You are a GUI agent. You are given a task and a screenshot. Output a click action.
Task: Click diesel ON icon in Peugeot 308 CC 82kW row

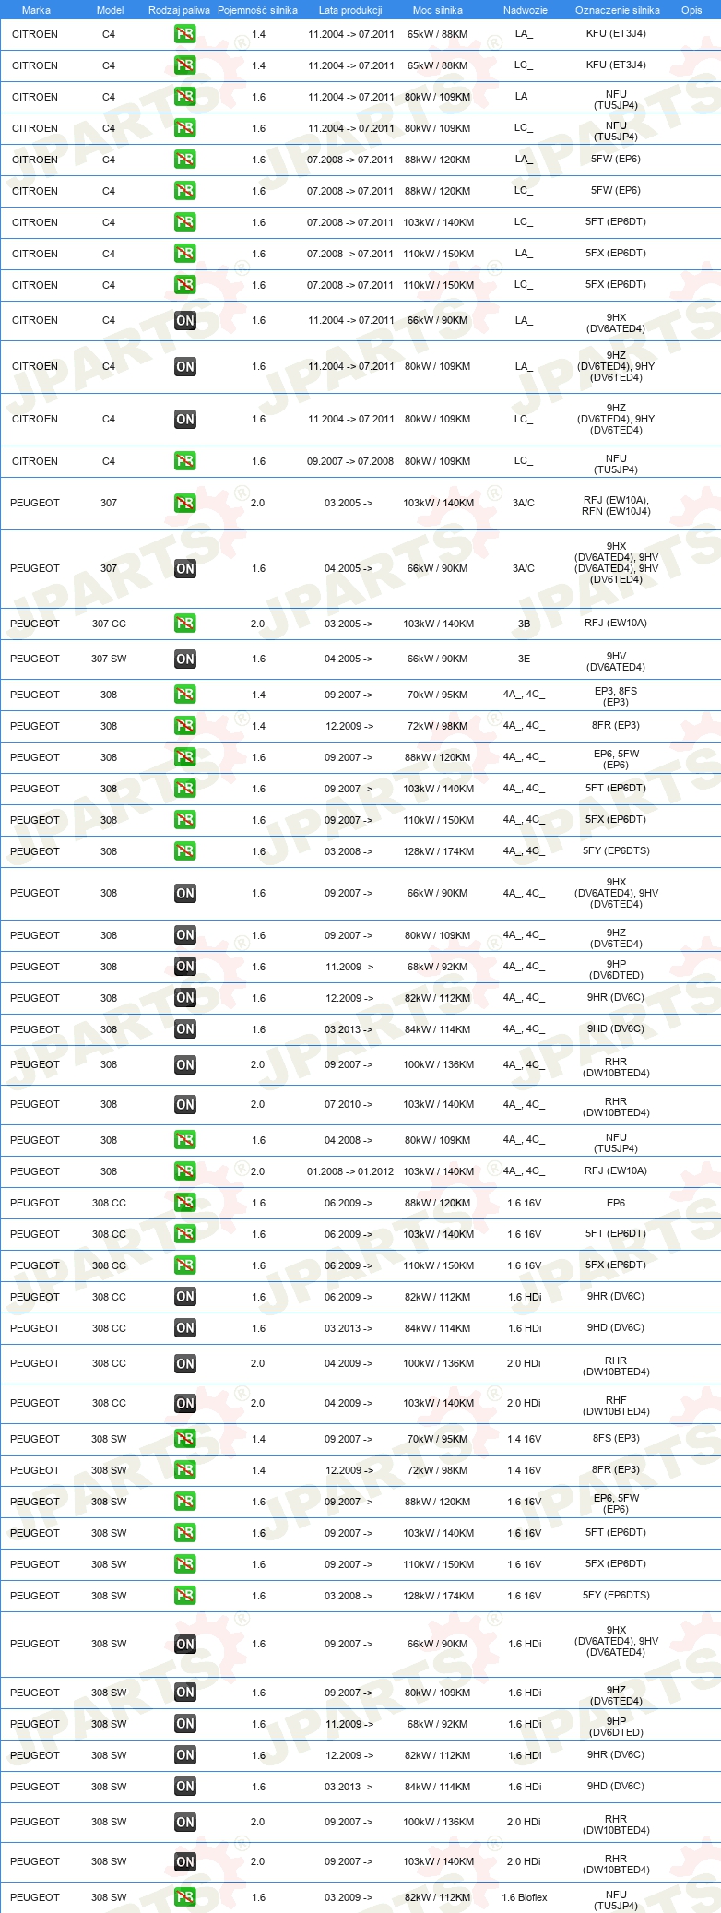click(x=185, y=1298)
